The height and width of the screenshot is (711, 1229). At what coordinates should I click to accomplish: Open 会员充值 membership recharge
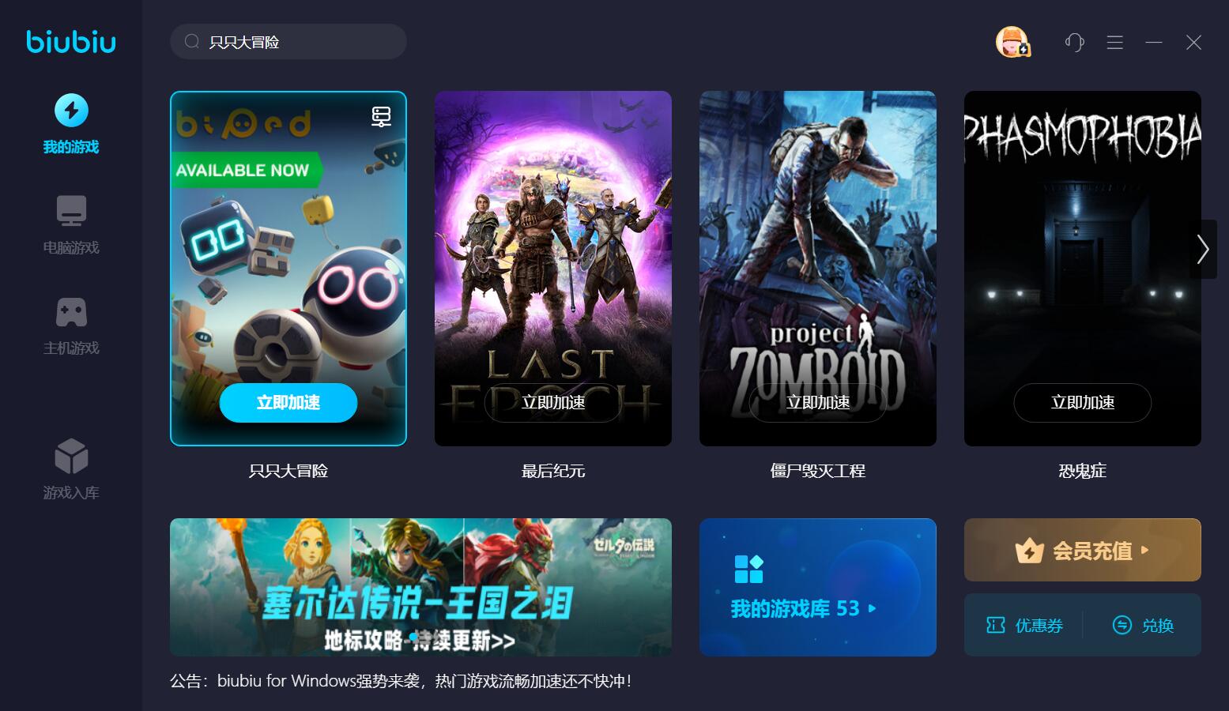point(1083,550)
